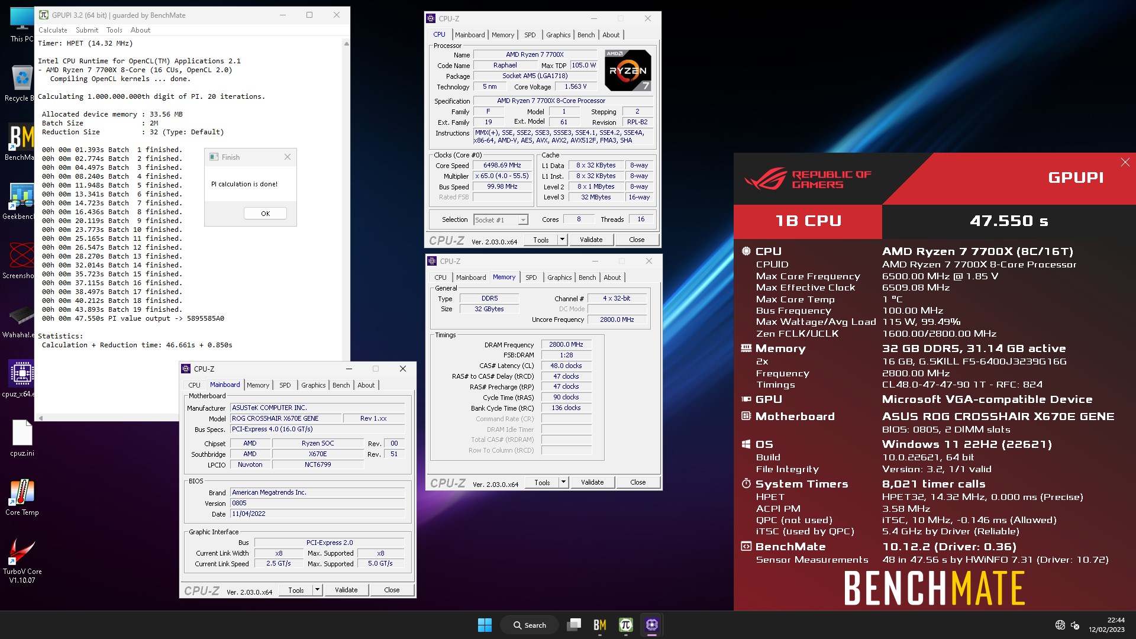Open the taskbar Search box
Image resolution: width=1136 pixels, height=639 pixels.
coord(530,625)
